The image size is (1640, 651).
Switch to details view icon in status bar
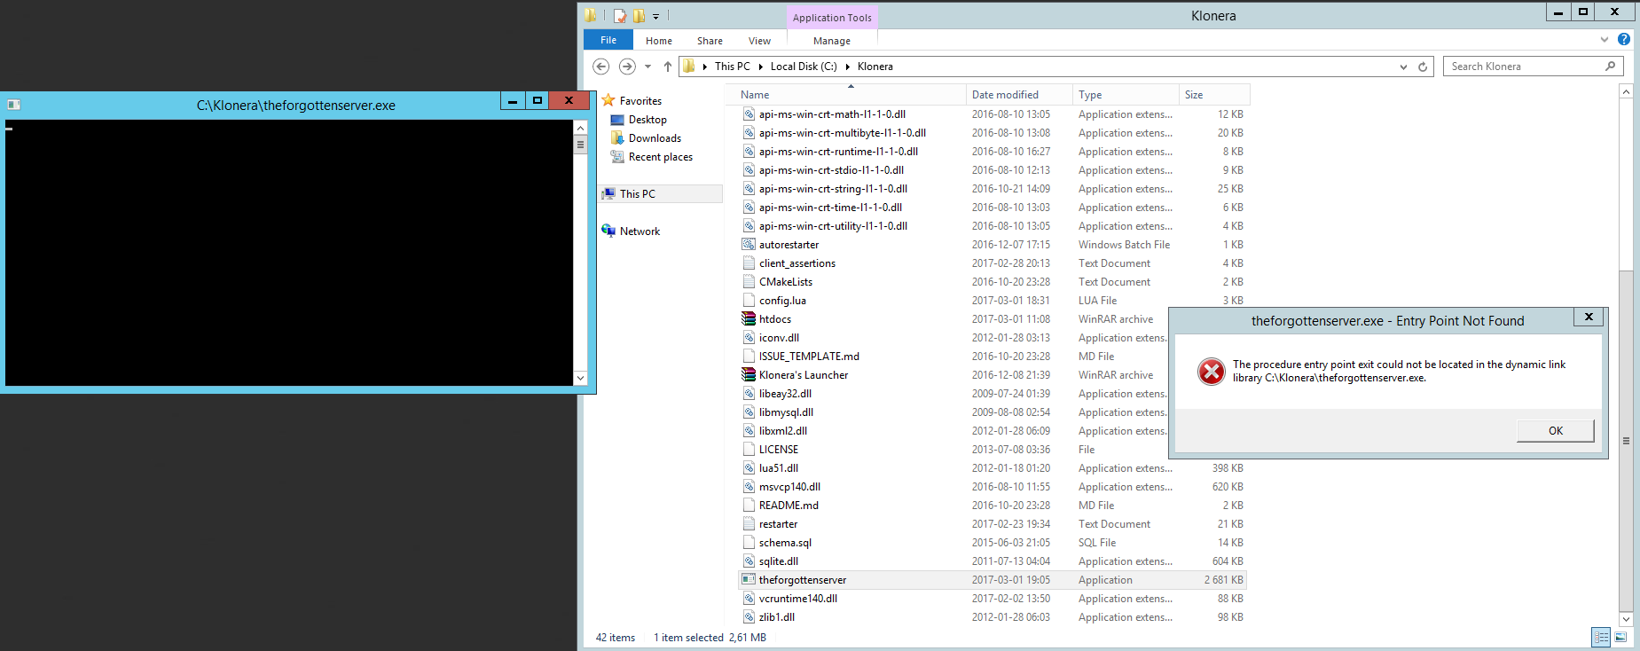click(1601, 638)
